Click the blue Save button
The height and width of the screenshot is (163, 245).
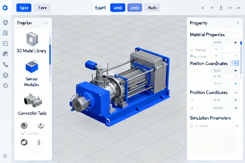(24, 8)
